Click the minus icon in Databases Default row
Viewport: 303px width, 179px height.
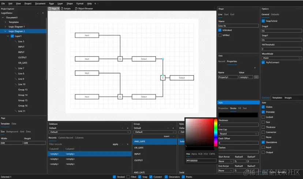click(123, 128)
